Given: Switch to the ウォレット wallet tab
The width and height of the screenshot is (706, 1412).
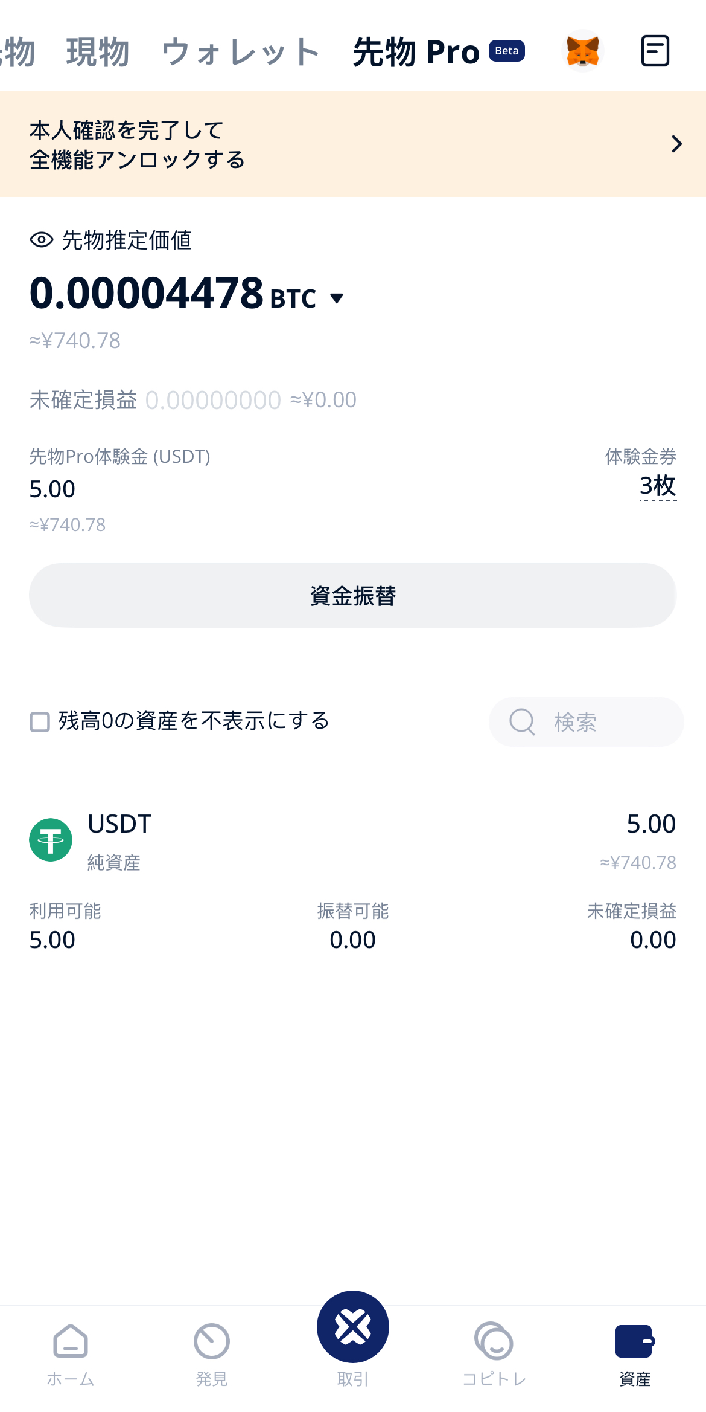Looking at the screenshot, I should 240,52.
